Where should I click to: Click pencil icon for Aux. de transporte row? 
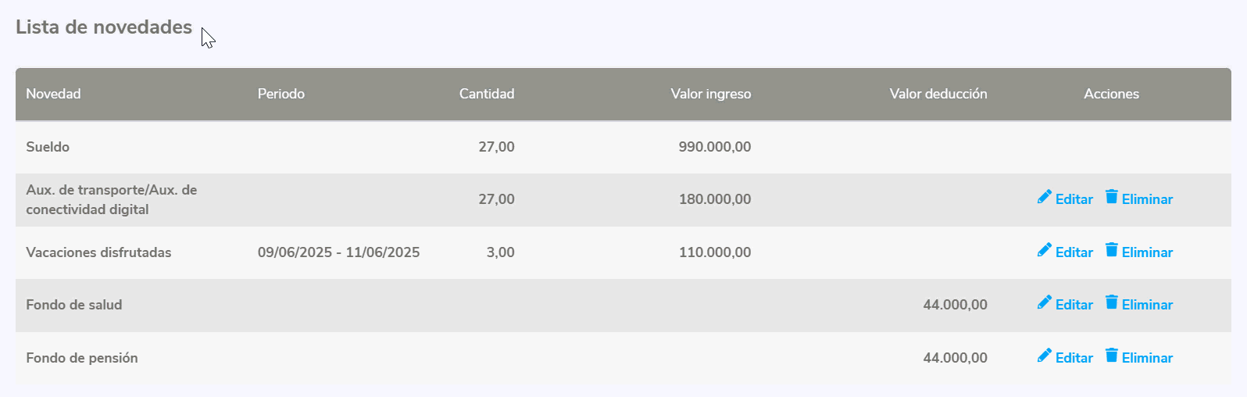[x=1045, y=197]
